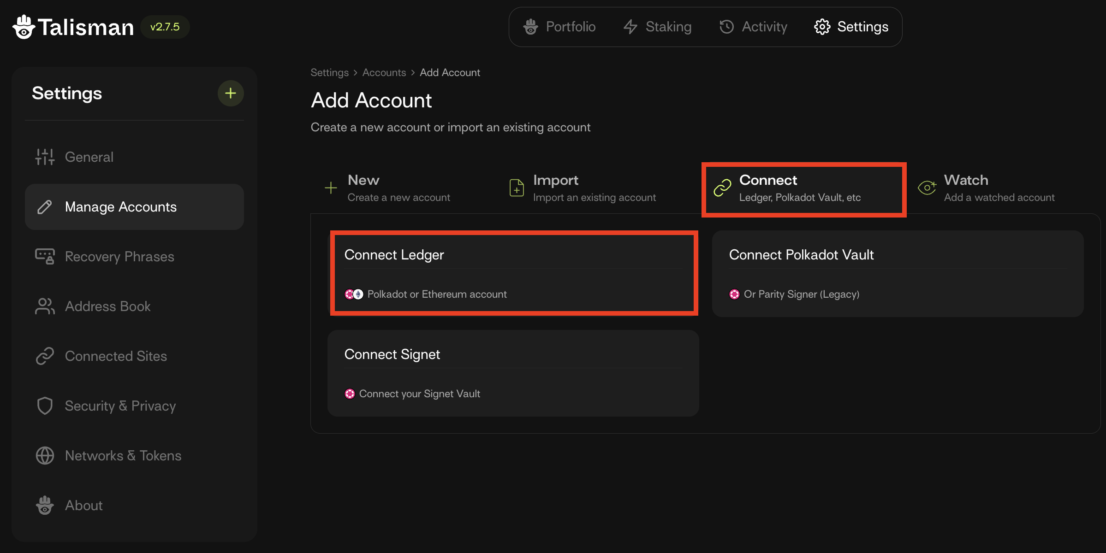Go to the Activity top tab
The height and width of the screenshot is (553, 1106).
754,27
